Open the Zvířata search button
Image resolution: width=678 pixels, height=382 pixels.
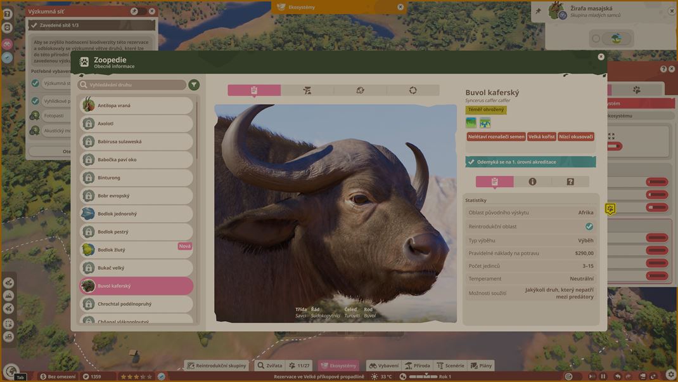pyautogui.click(x=270, y=366)
